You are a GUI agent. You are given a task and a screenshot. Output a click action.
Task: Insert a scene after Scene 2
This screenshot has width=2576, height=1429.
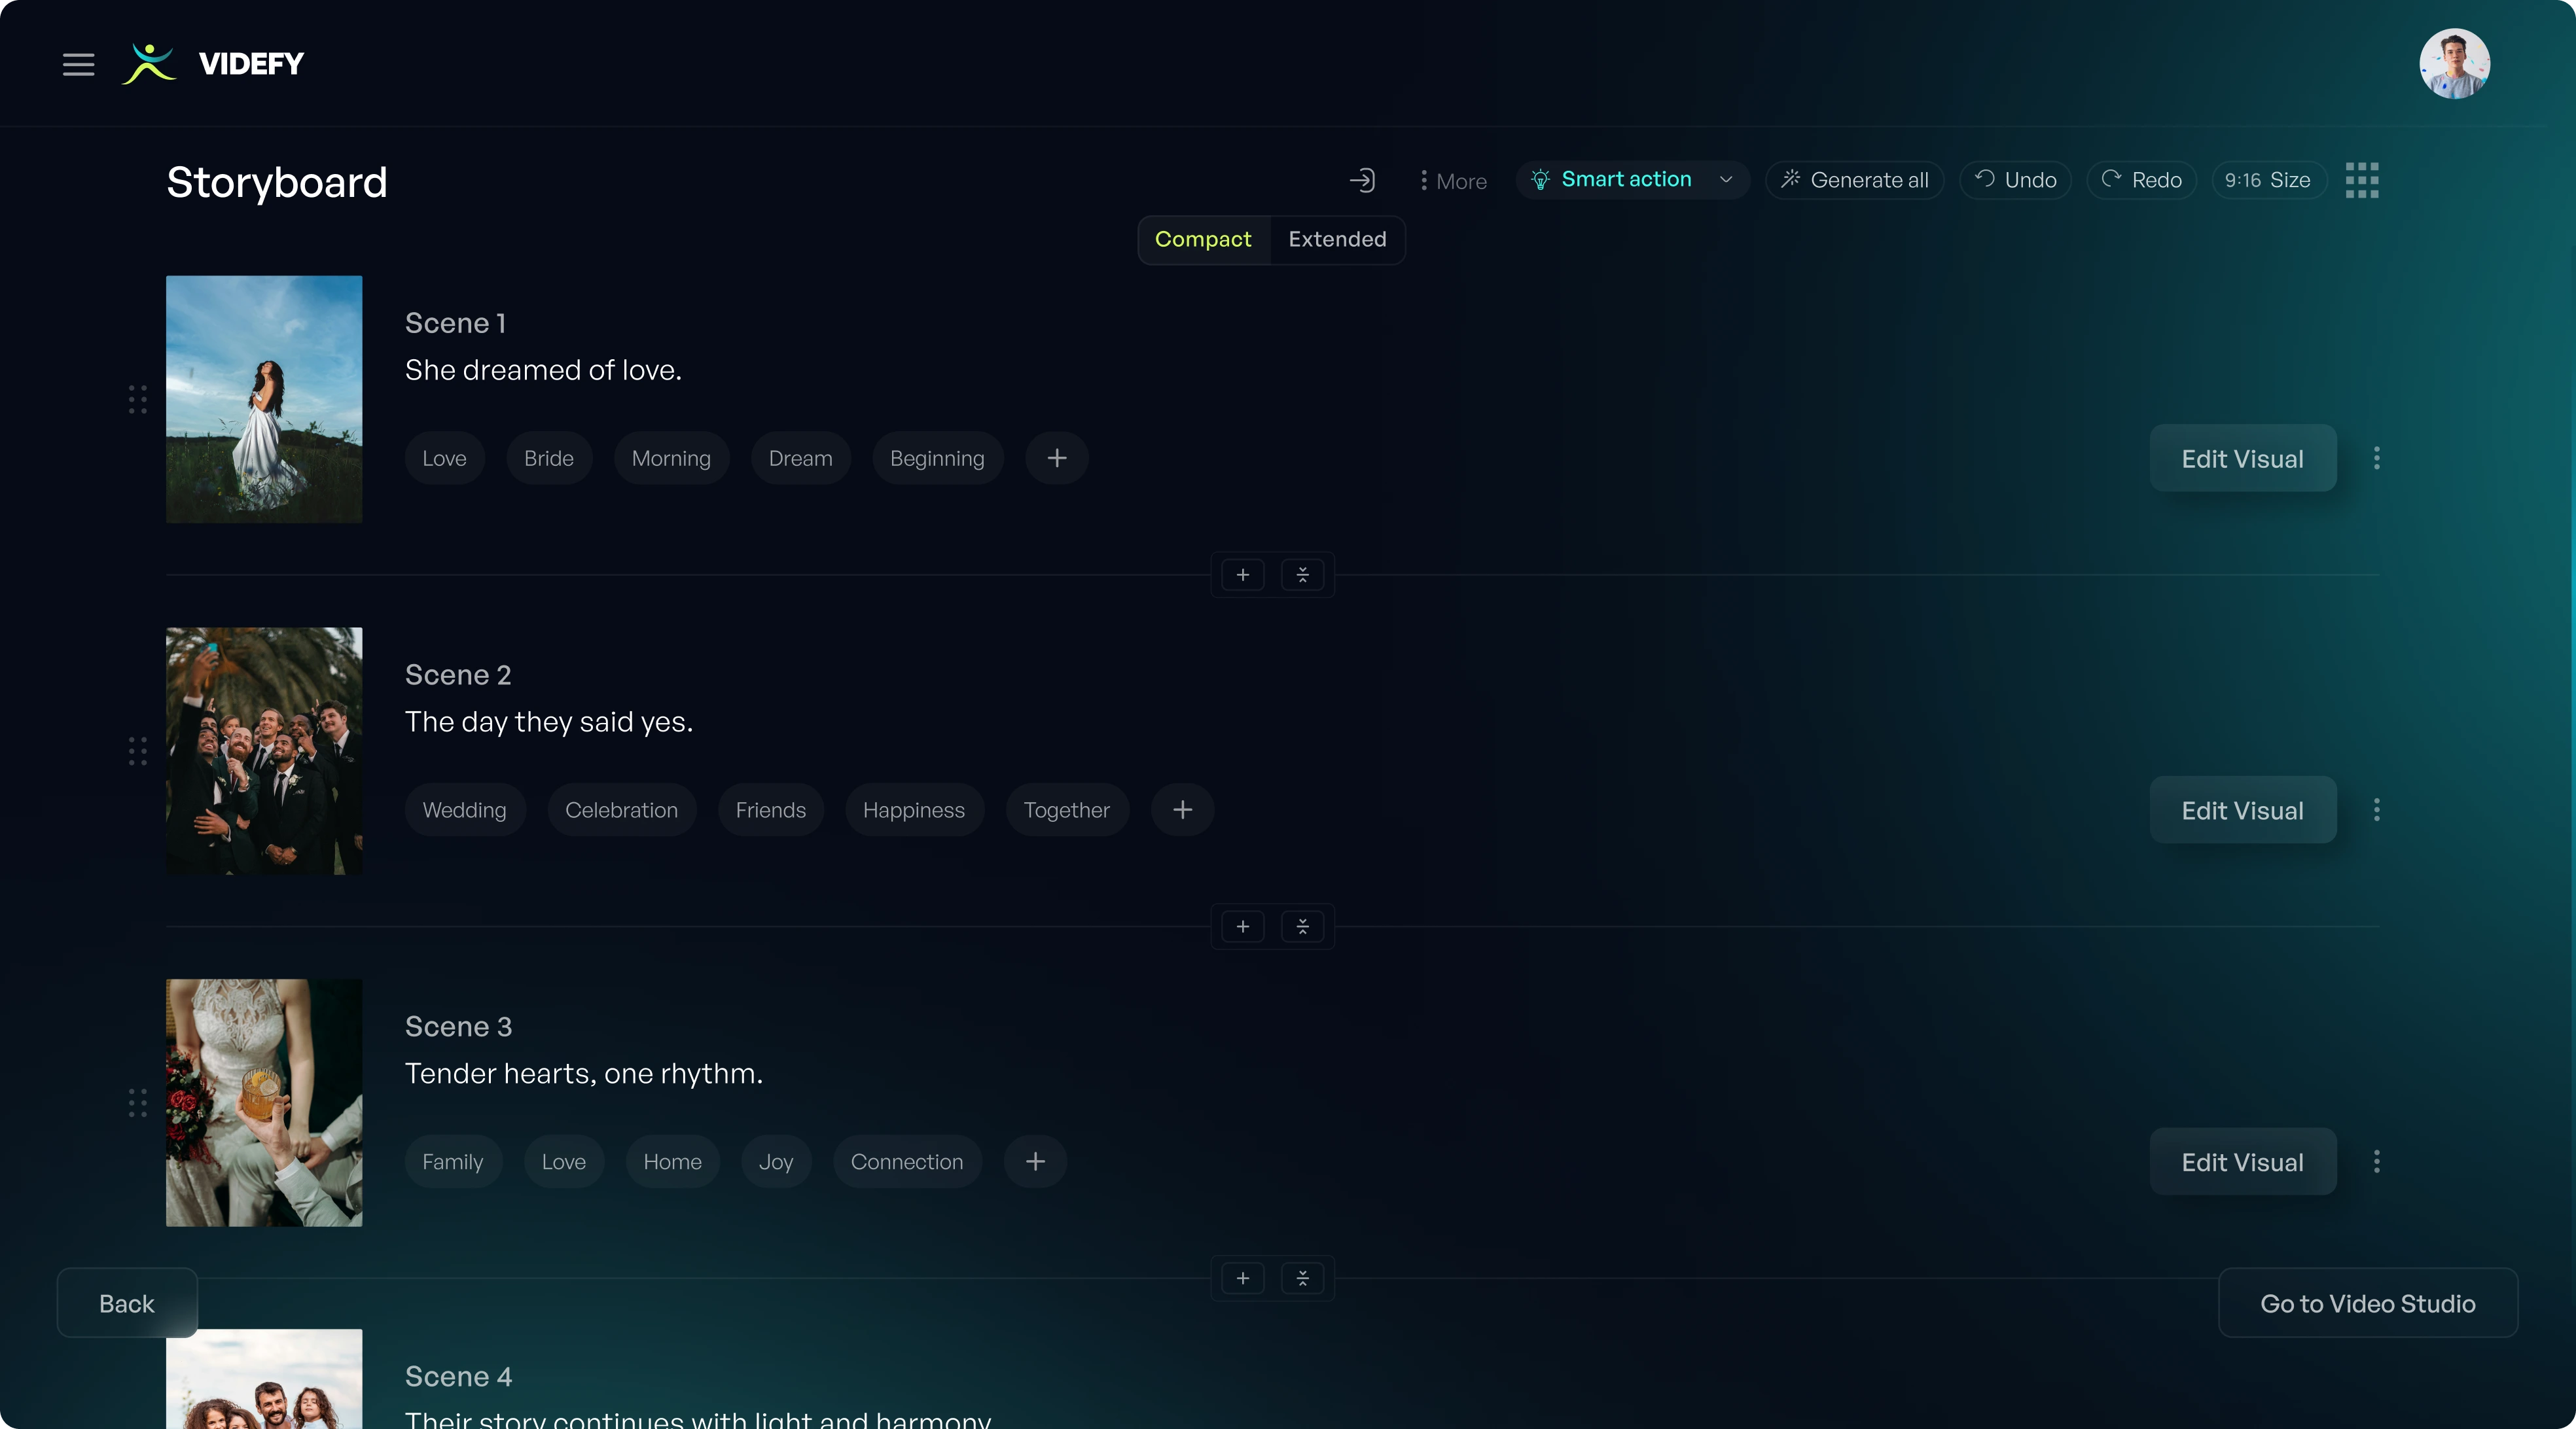[x=1243, y=927]
